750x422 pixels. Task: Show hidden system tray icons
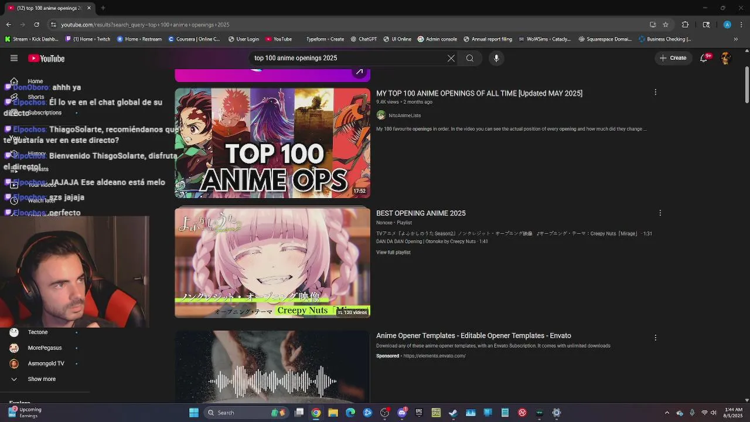pos(667,413)
